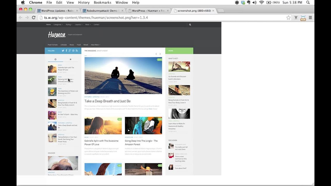331x186 pixels.
Task: Click 'The Importance of Water' sidebar post title
Action: (68, 92)
